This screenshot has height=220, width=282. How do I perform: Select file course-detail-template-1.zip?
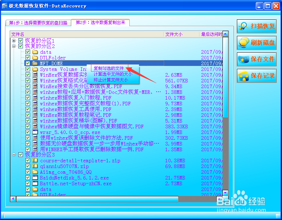80,161
